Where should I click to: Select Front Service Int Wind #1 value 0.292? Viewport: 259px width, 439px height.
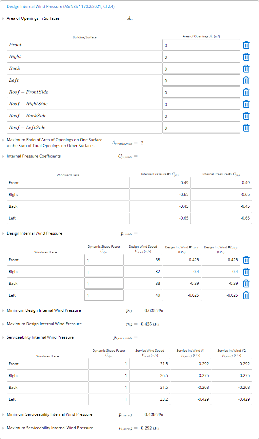191,364
